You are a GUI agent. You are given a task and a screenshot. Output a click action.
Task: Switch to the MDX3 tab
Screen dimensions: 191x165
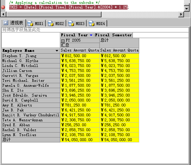coord(76,23)
